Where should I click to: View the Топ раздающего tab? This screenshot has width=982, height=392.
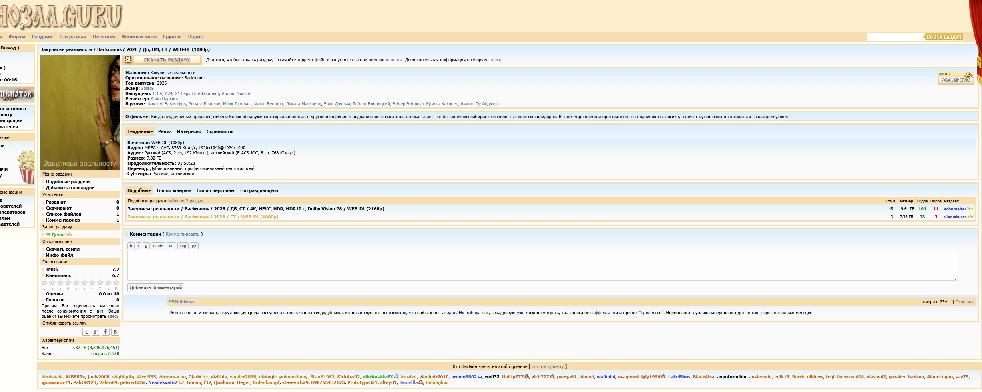click(x=259, y=190)
